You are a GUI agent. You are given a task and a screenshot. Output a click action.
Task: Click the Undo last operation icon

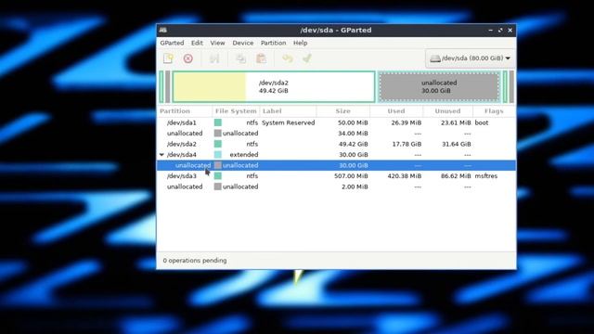[x=288, y=58]
